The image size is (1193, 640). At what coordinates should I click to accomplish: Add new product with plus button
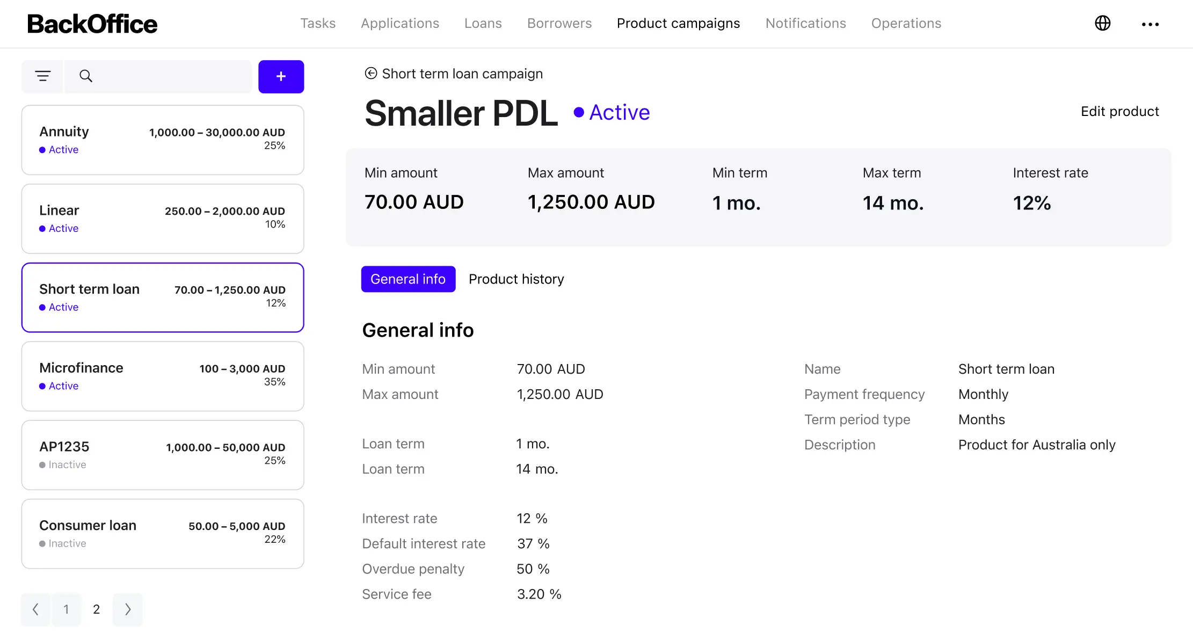tap(281, 76)
